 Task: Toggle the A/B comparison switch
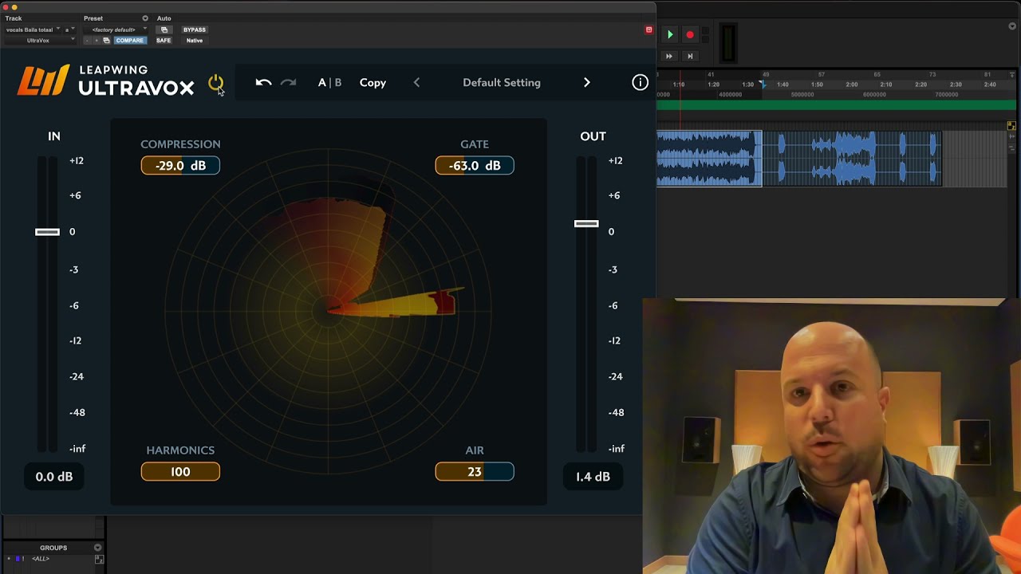[x=329, y=82]
